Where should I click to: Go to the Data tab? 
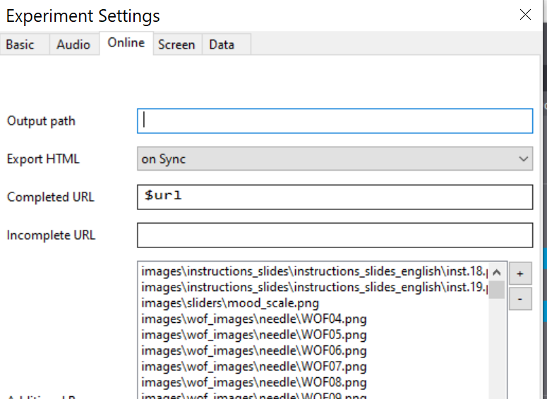pyautogui.click(x=222, y=44)
